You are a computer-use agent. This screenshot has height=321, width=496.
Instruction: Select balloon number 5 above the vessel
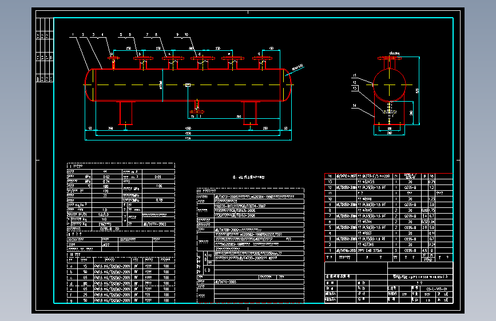point(121,34)
